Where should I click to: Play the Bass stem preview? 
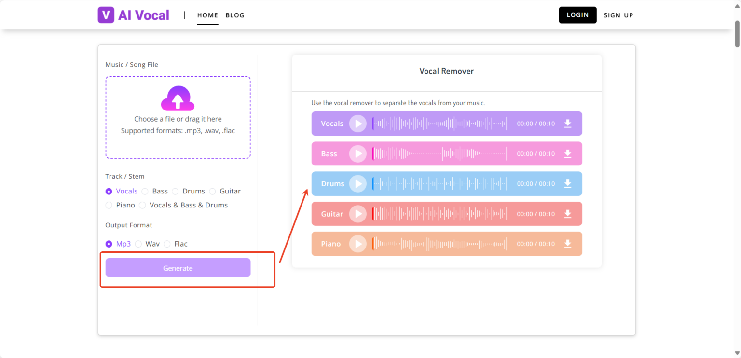point(358,154)
